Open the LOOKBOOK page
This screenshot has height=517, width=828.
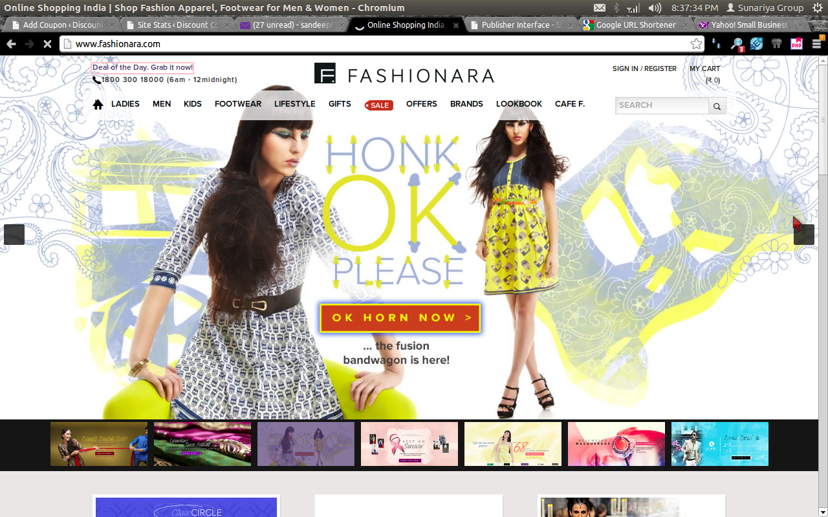tap(519, 104)
